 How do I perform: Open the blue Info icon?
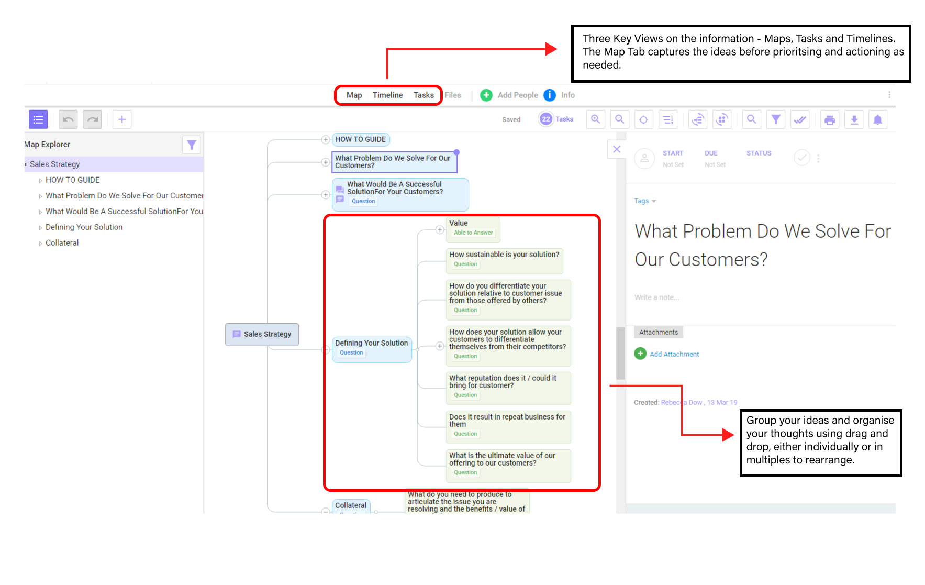coord(549,95)
